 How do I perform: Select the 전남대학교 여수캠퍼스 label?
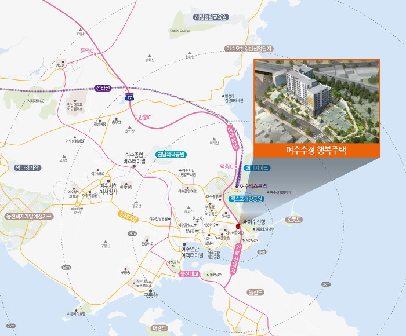point(75,107)
